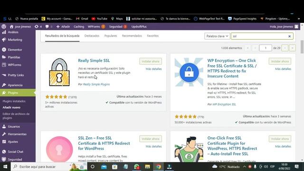Install SSL Zen plugin now

coord(151,139)
